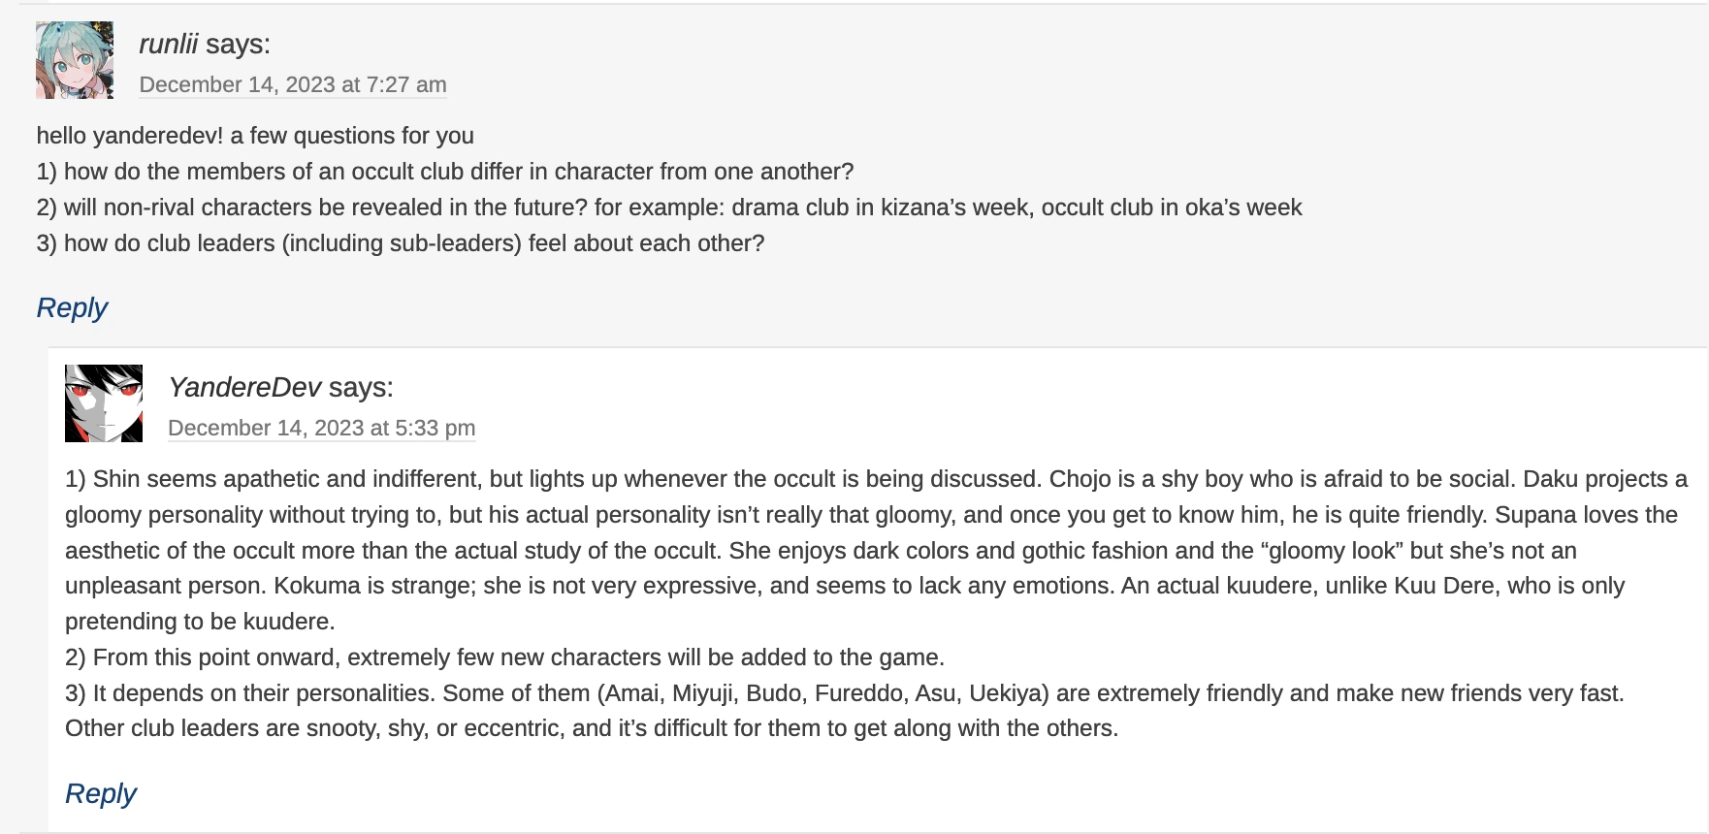
Task: Click YandereDev's black-and-red avatar image
Action: [104, 403]
